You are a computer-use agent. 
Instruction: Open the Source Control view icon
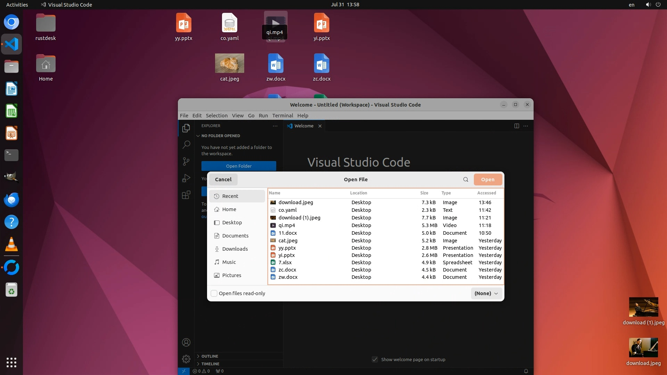[186, 161]
